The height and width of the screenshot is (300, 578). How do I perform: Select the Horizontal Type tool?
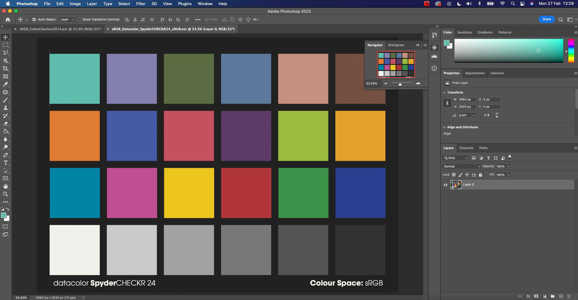(x=5, y=163)
